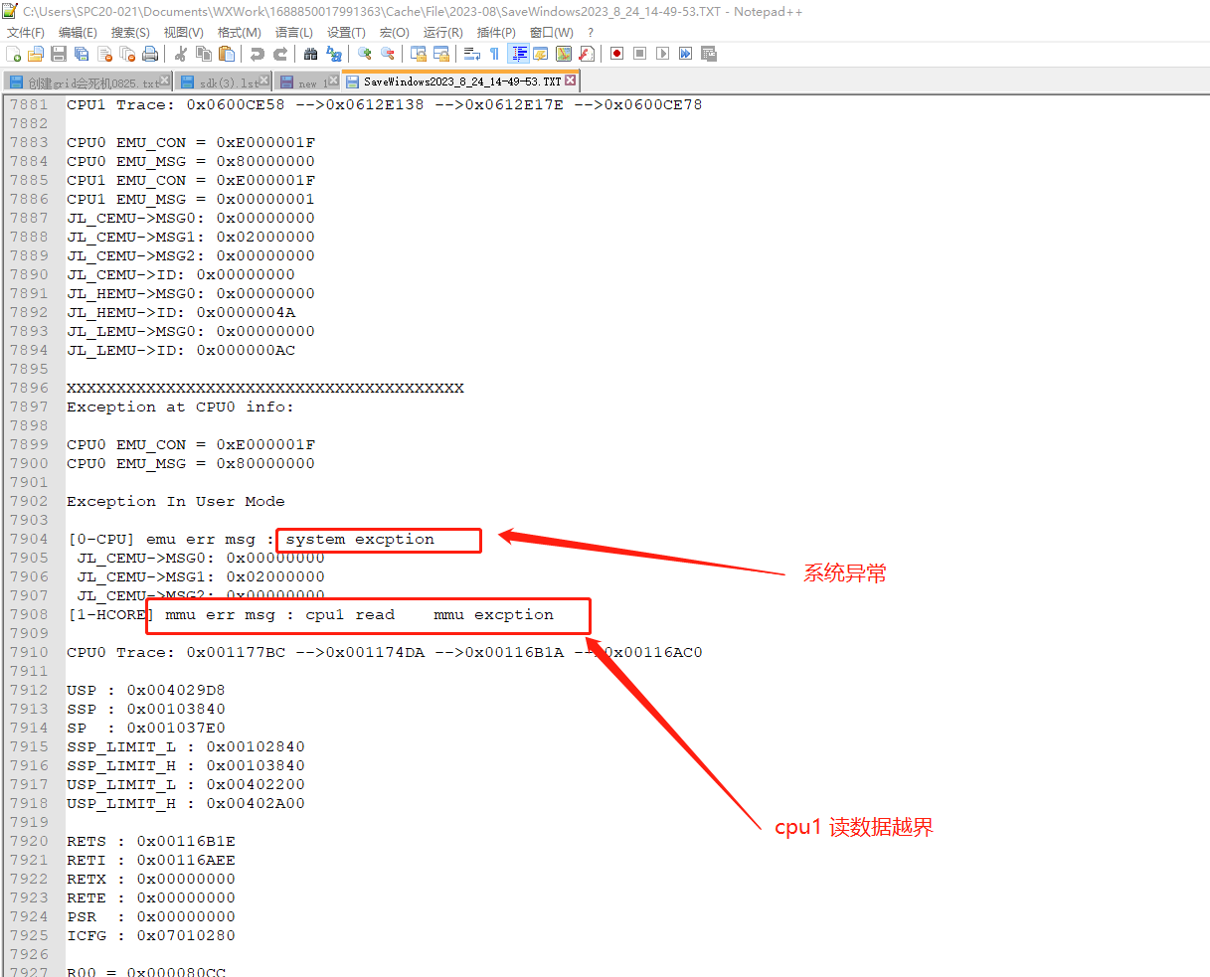Save the current file via toolbar
Viewport: 1210px width, 977px height.
tap(59, 54)
